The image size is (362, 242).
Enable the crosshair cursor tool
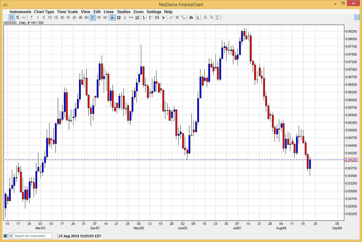[x=112, y=17]
